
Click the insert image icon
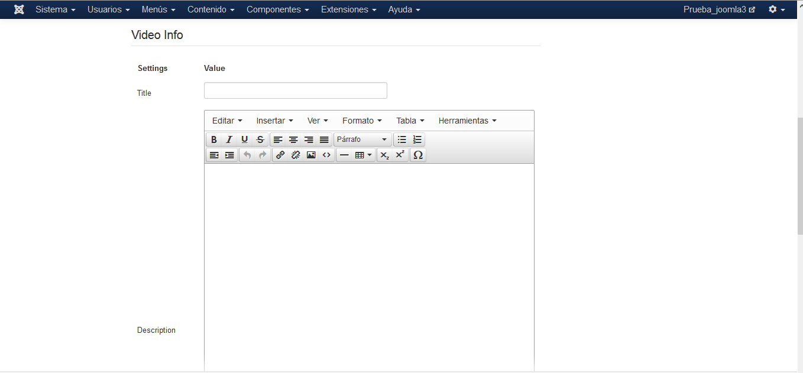coord(311,155)
